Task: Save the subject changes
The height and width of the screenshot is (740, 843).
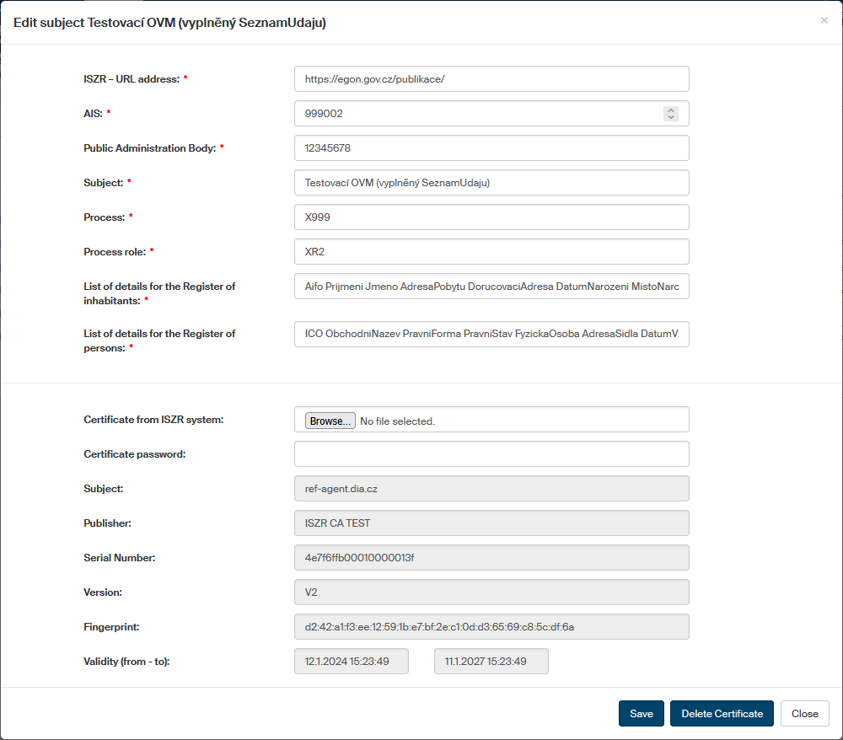Action: tap(641, 713)
